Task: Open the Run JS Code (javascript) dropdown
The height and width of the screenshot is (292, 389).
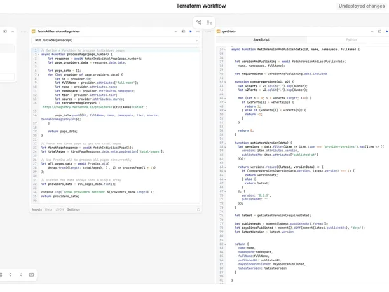Action: [116, 40]
